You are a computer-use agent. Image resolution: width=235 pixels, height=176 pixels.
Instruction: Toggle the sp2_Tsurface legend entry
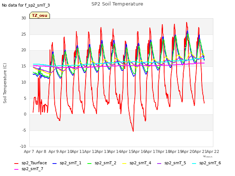pos(30,163)
